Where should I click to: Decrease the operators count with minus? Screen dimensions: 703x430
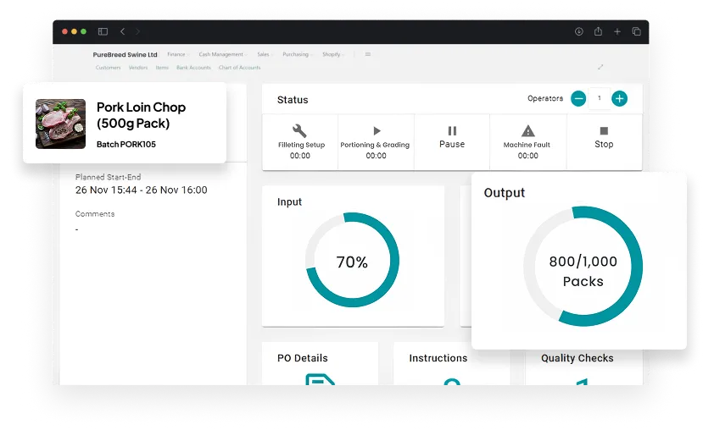pos(578,99)
